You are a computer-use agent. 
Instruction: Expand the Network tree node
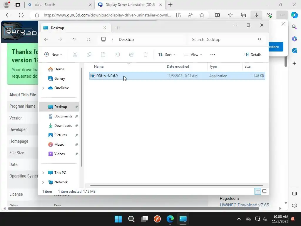coord(43,182)
